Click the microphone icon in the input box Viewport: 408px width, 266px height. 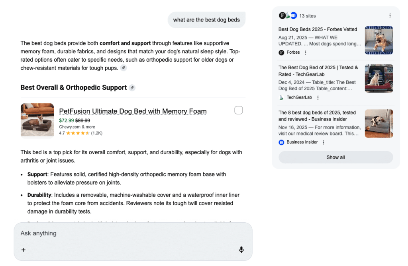241,250
